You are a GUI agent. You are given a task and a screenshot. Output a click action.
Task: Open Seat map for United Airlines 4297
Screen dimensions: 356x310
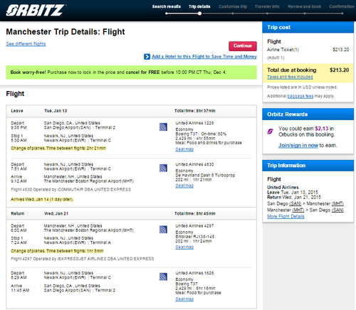coord(184,247)
